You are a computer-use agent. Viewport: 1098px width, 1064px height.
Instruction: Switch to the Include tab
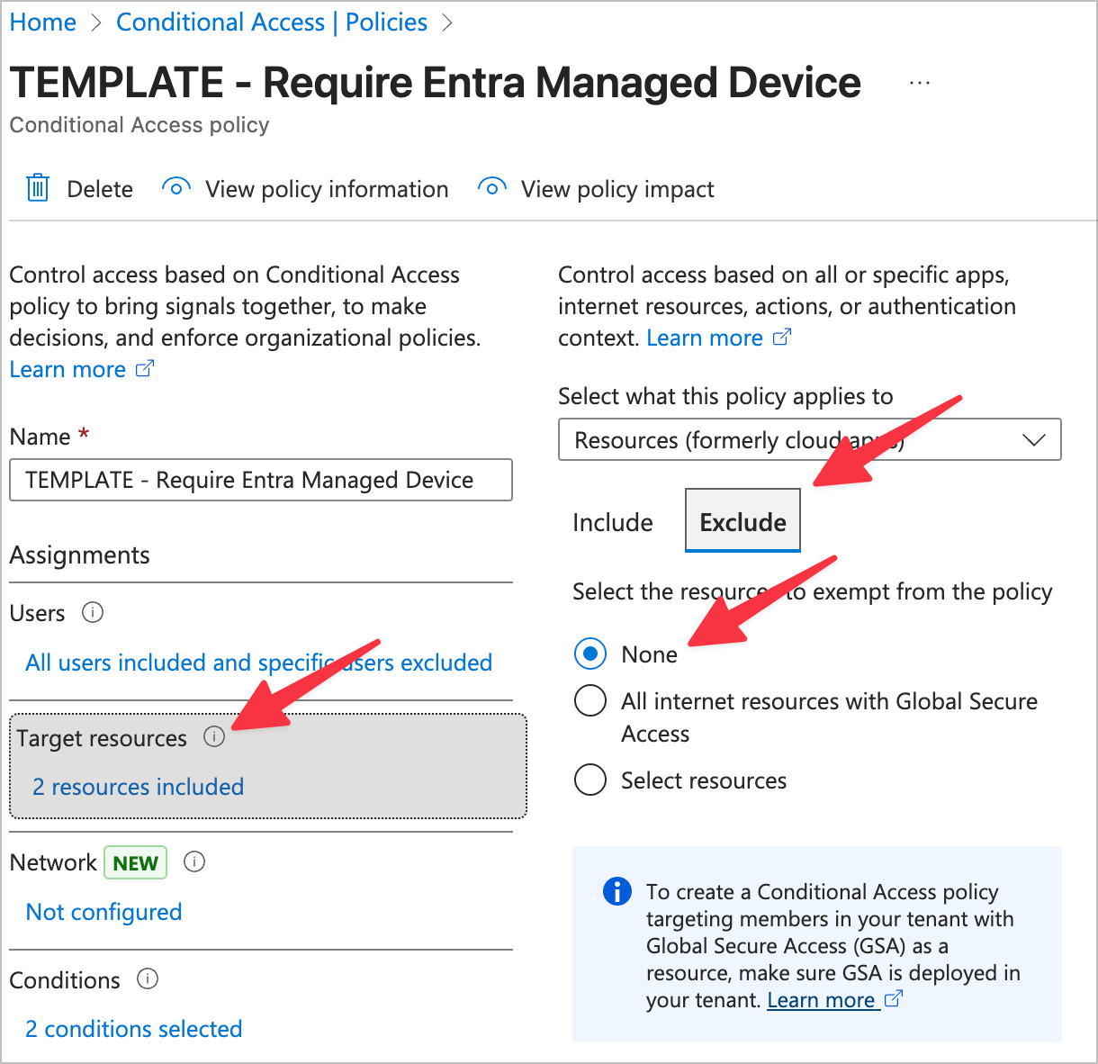(x=613, y=522)
